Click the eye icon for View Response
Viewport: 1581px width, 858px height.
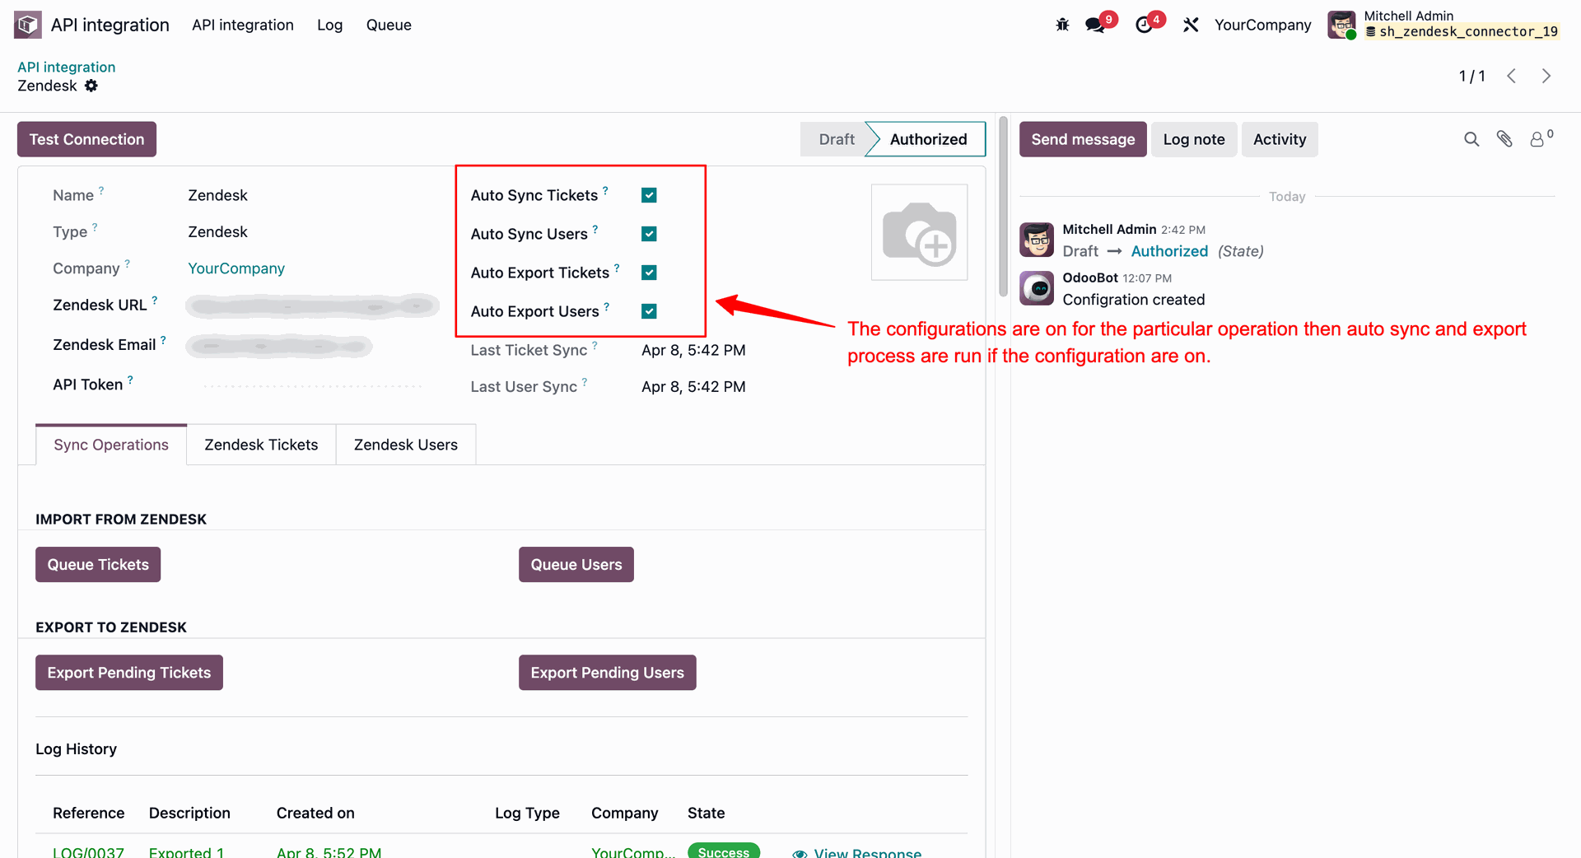800,853
